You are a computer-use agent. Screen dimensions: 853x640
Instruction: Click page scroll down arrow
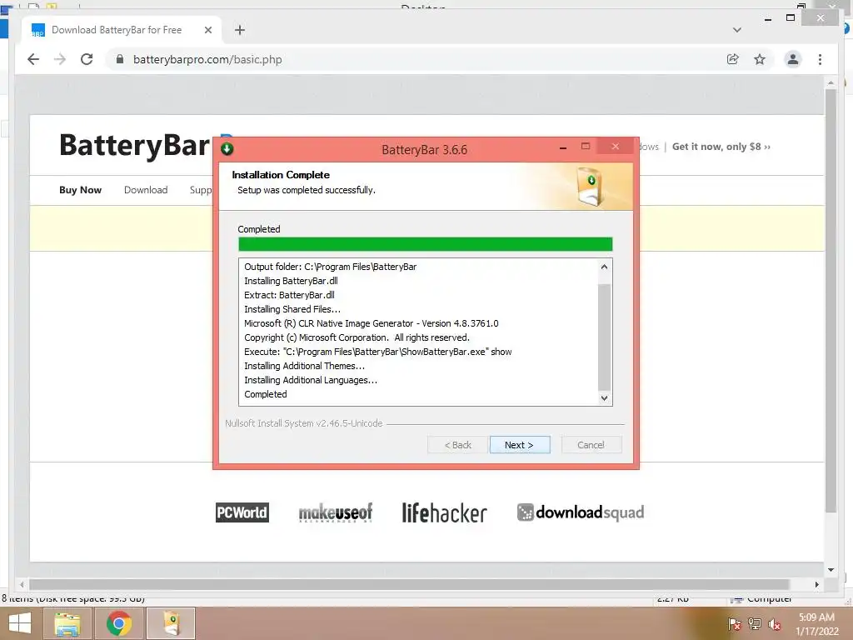(831, 570)
